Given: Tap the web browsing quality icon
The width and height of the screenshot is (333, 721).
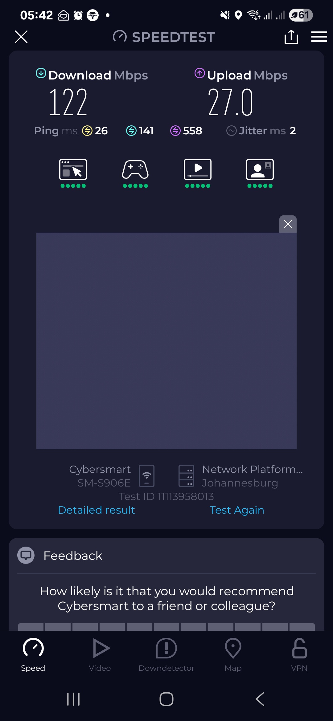Looking at the screenshot, I should [x=73, y=169].
